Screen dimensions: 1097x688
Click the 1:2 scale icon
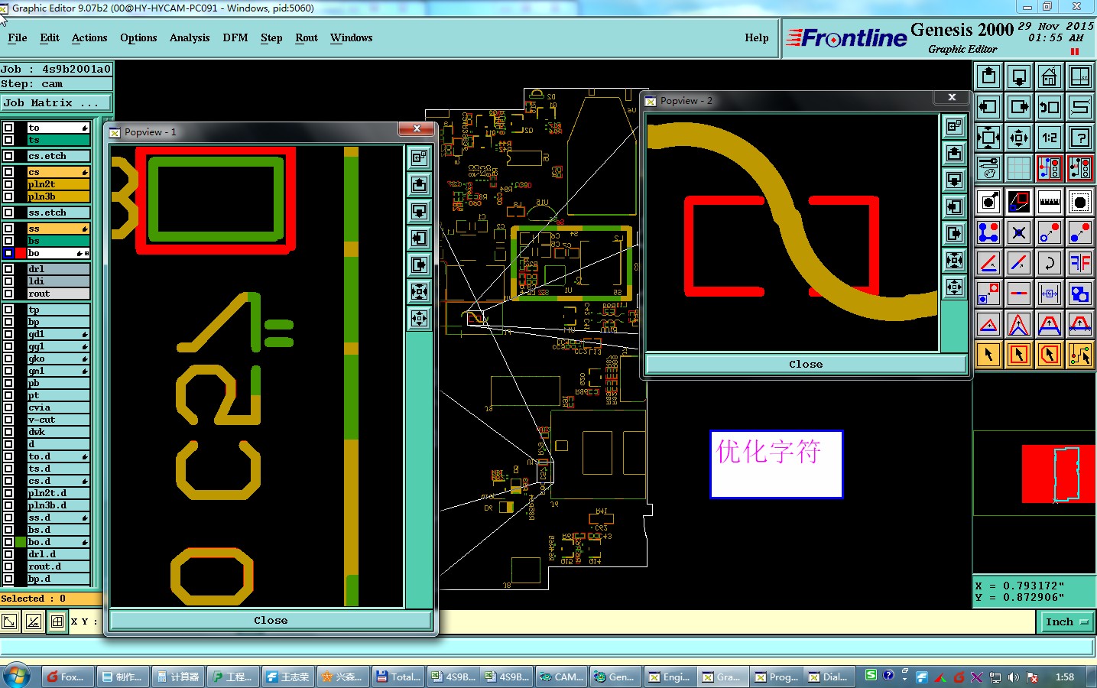click(x=1050, y=138)
